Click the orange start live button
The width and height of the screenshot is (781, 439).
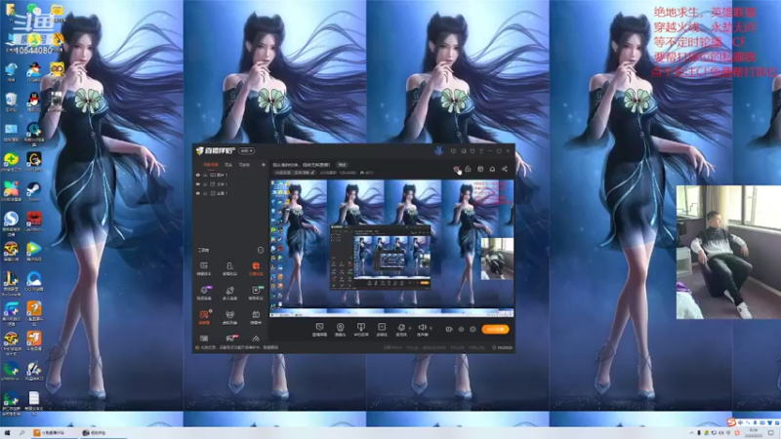coord(495,329)
